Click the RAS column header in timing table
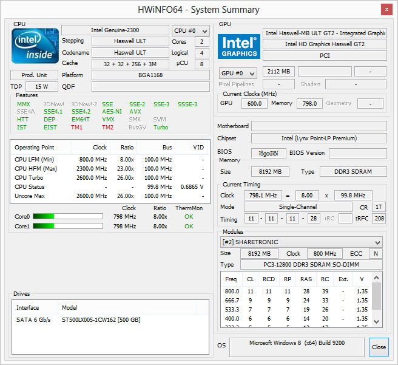Viewport: 398px width, 365px height. pyautogui.click(x=306, y=279)
